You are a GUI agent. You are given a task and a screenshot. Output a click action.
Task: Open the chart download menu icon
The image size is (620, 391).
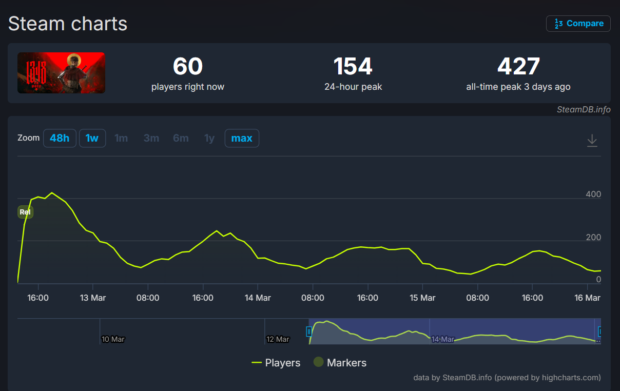click(x=592, y=140)
